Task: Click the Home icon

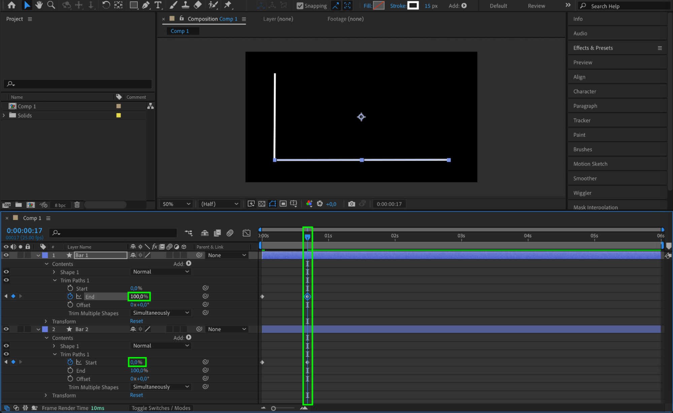Action: click(11, 5)
